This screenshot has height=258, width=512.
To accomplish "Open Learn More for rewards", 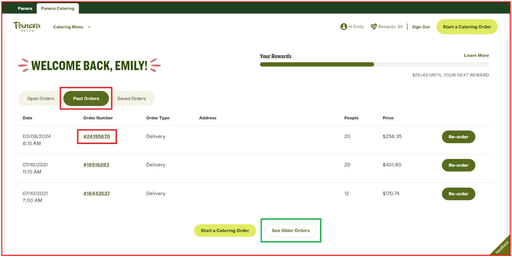I will point(476,55).
